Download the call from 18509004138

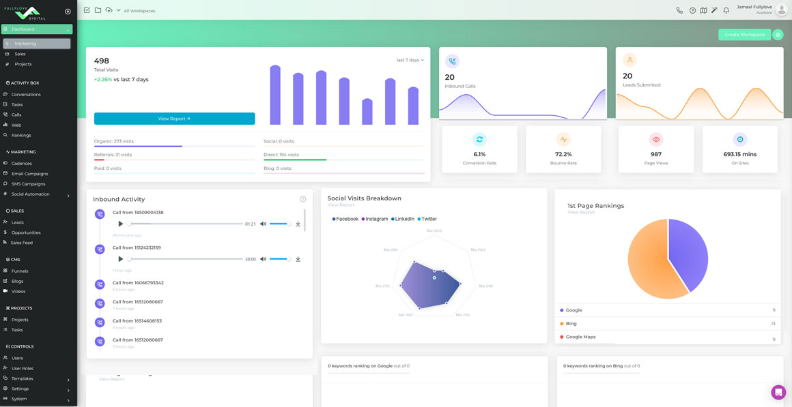[x=298, y=224]
